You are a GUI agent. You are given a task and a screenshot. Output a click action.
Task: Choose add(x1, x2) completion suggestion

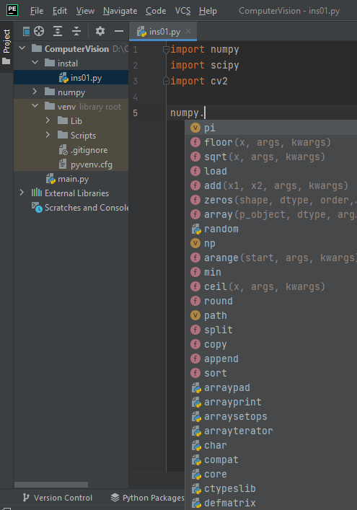pyautogui.click(x=271, y=185)
